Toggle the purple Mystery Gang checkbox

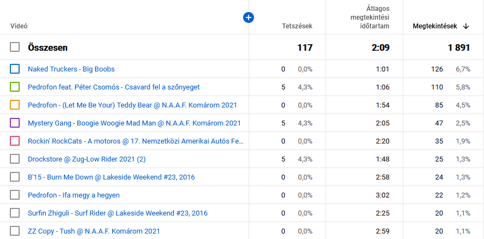pyautogui.click(x=15, y=123)
